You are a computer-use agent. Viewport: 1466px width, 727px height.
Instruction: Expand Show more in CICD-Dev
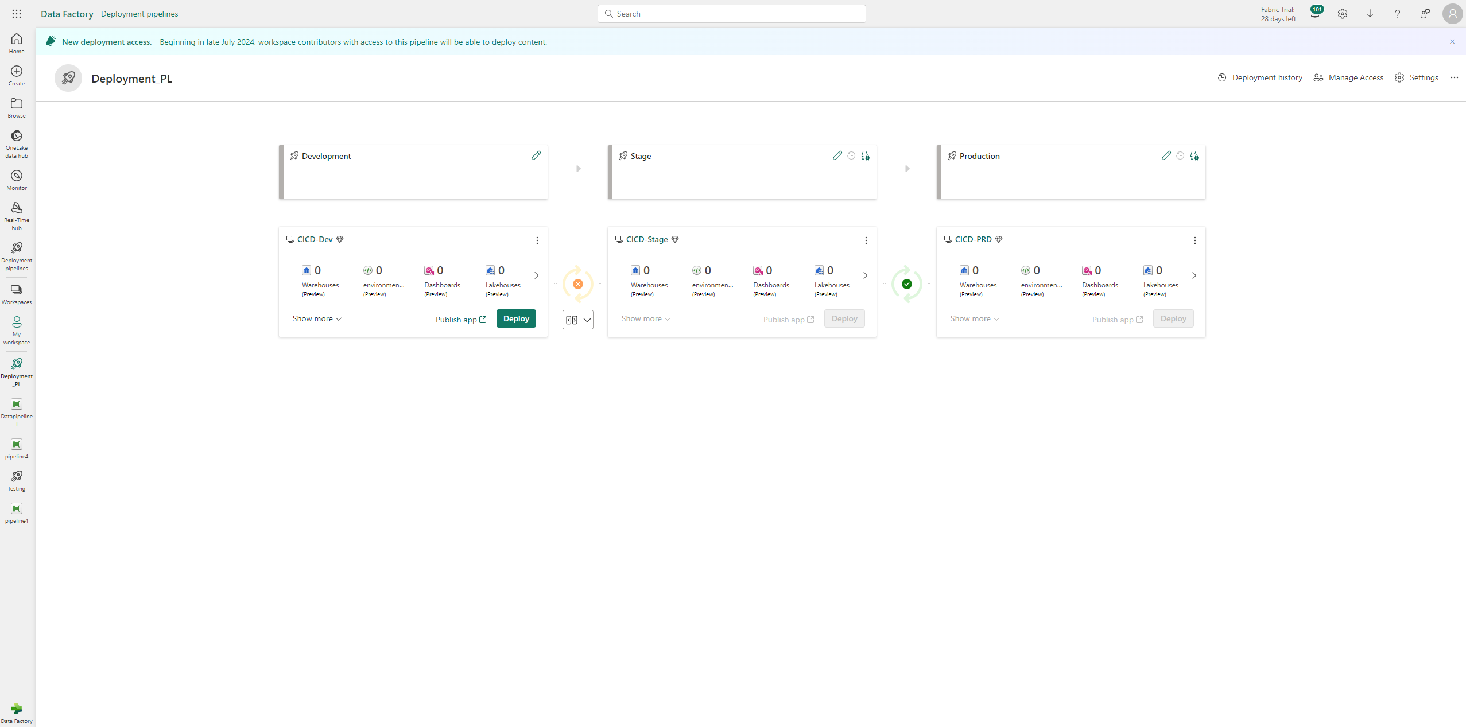point(317,318)
